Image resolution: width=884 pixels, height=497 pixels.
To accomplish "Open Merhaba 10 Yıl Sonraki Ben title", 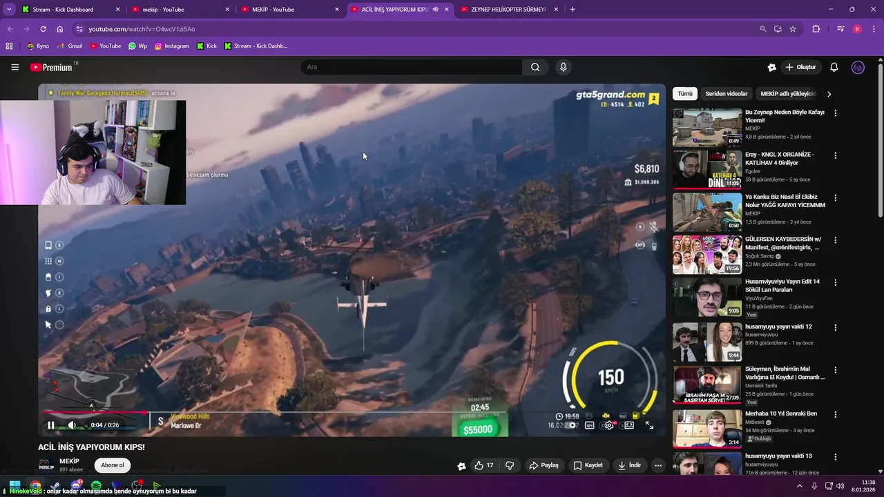I will click(x=781, y=413).
